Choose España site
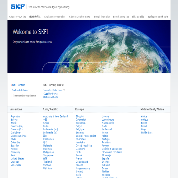Image resolution: width=178 pixels, height=178 pixels. 105,158
